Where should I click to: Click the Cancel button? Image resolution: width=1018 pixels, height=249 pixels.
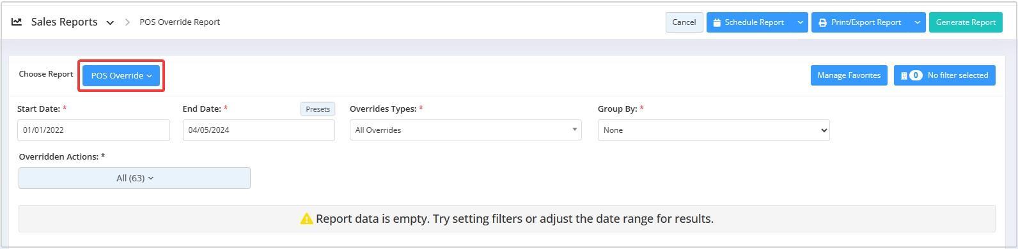[x=684, y=22]
